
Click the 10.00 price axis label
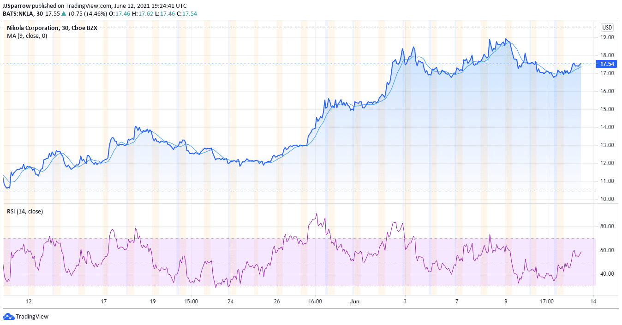pos(607,199)
